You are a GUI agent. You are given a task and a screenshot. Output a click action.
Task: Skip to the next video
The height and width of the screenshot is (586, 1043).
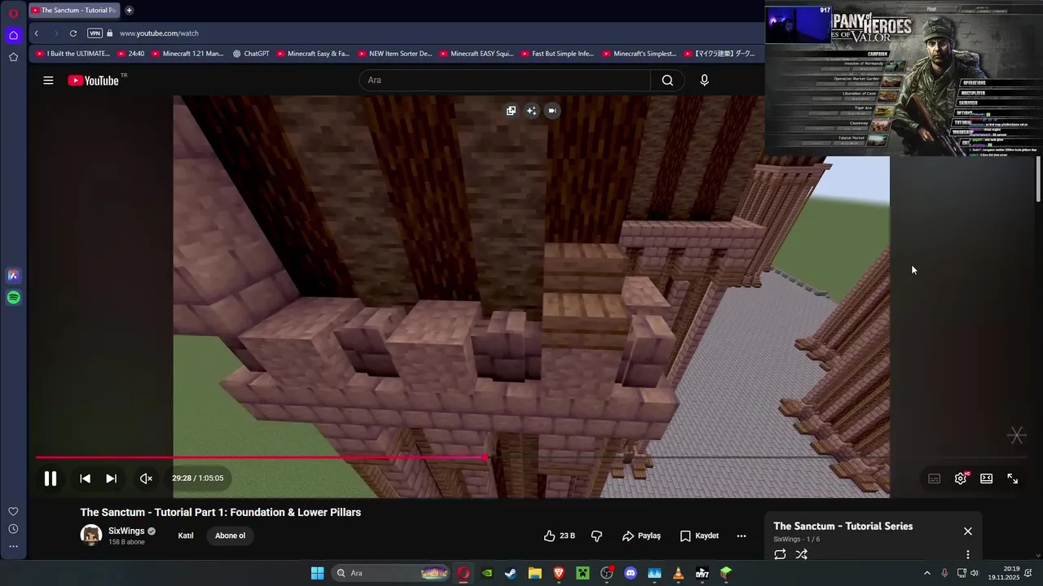[111, 479]
